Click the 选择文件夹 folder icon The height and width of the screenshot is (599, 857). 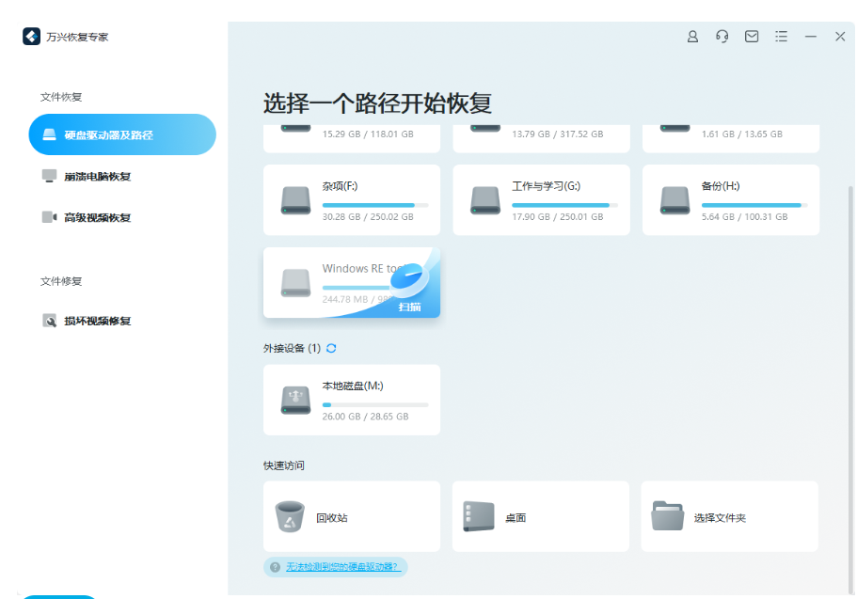click(668, 515)
